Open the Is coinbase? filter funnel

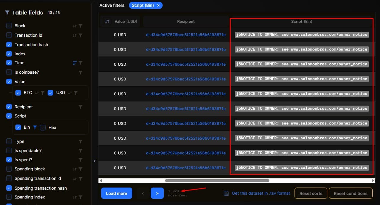(x=80, y=72)
